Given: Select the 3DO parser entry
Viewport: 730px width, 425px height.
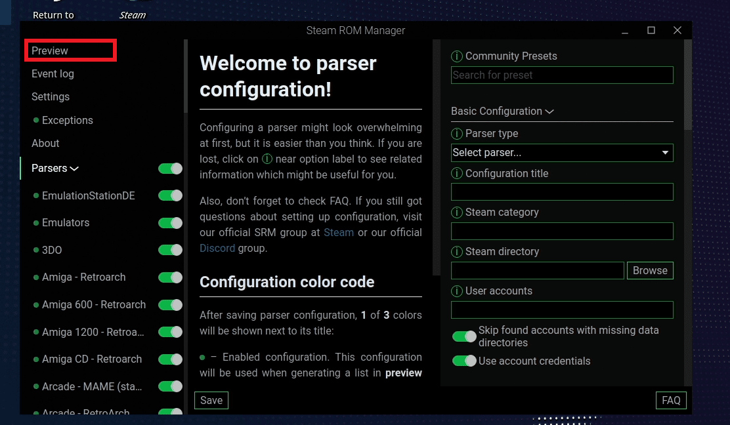Looking at the screenshot, I should tap(52, 250).
